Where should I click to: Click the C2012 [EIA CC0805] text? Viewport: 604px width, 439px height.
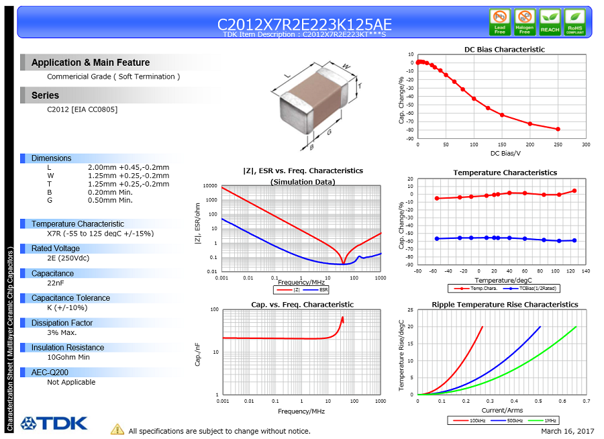coord(82,109)
